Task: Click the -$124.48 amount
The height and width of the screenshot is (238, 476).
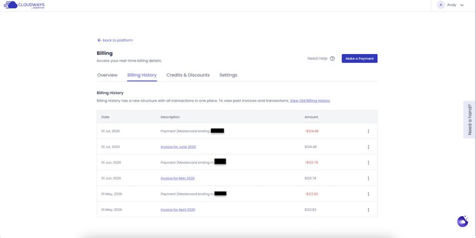Action: click(311, 131)
